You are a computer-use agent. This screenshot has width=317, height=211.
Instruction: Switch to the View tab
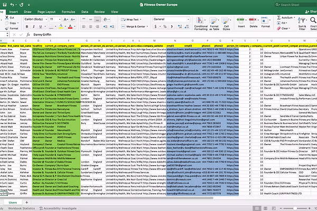[x=115, y=12]
